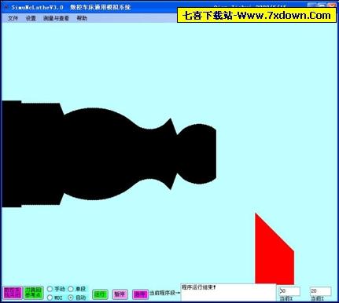Click the magenta stop button beside 暂停
339x303 pixels.
click(x=140, y=294)
